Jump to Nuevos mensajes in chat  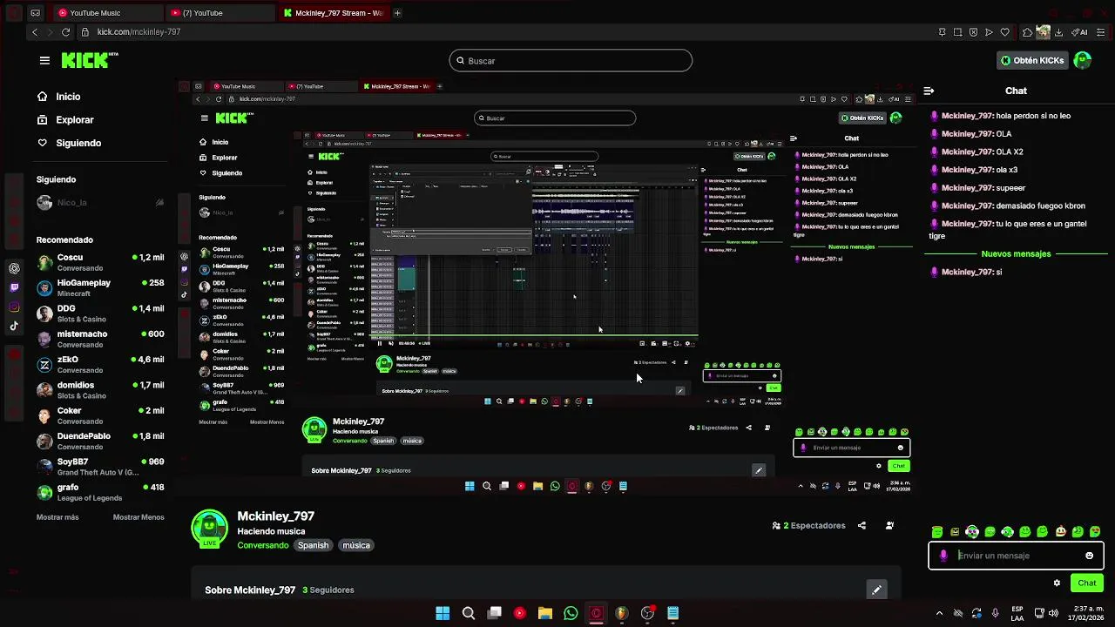[1016, 254]
